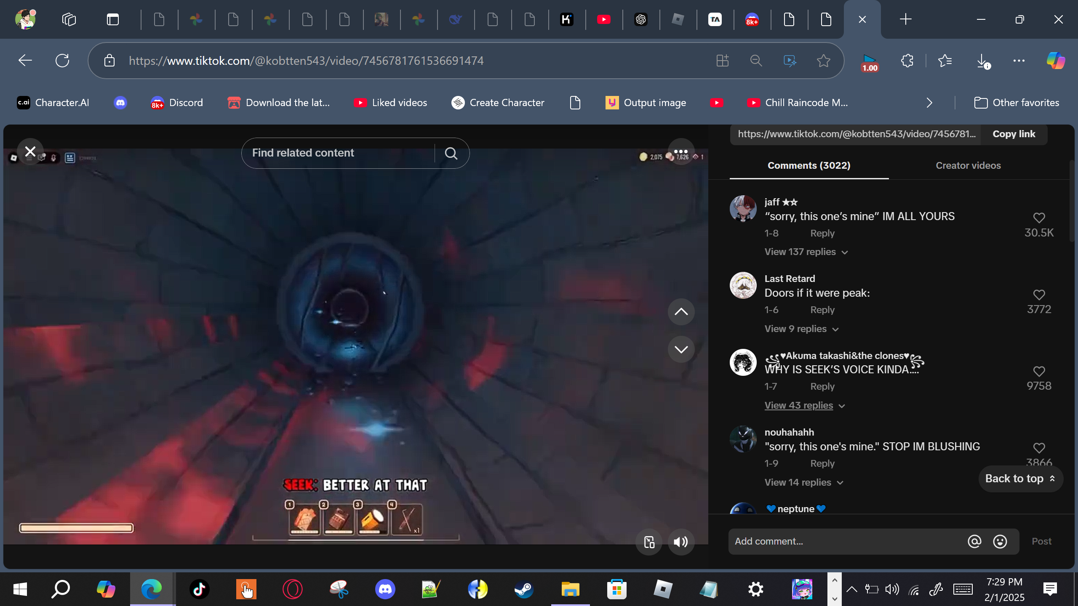The height and width of the screenshot is (606, 1078).
Task: Go to next video with down arrow
Action: [x=681, y=349]
